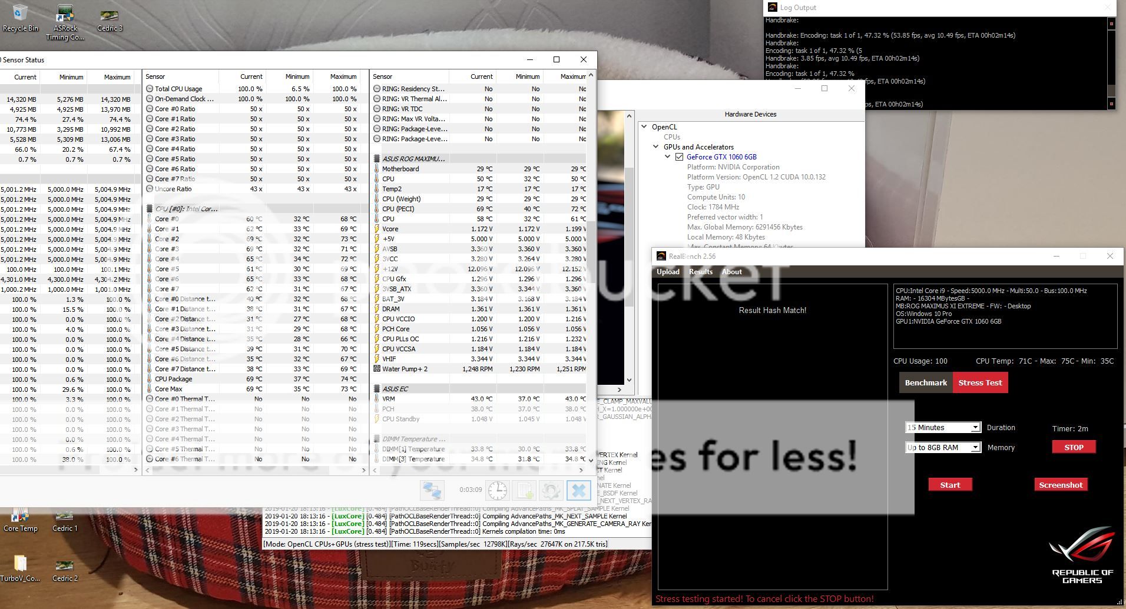This screenshot has height=609, width=1126.
Task: Click Total CPU Usage sensor icon
Action: pyautogui.click(x=150, y=89)
